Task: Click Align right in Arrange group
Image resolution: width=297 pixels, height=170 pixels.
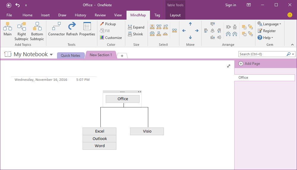Action: (219, 31)
